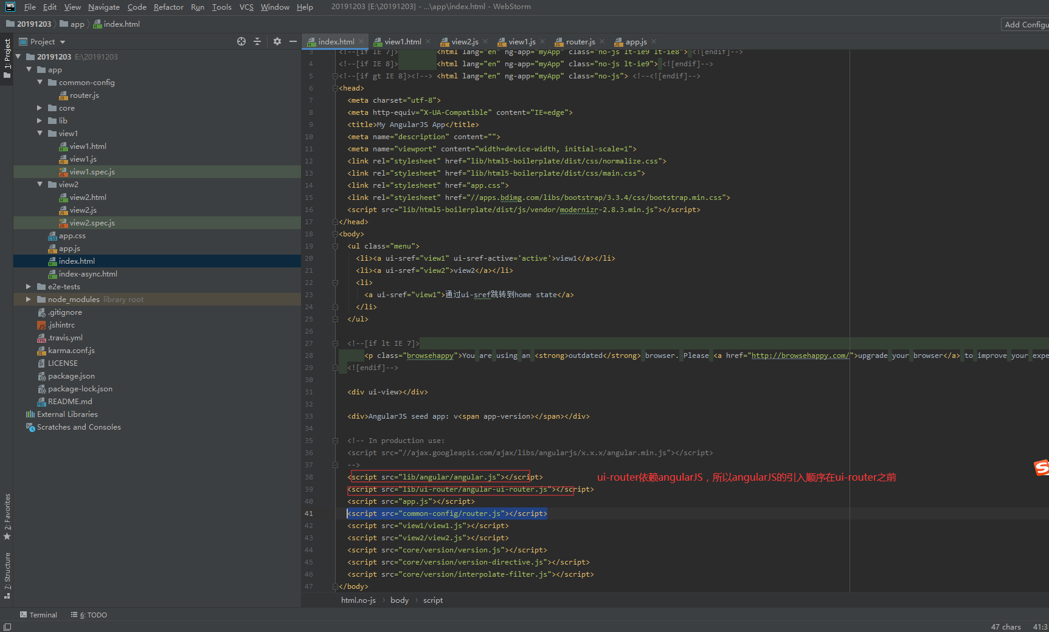Open the Tools menu
The height and width of the screenshot is (632, 1049).
click(x=221, y=7)
